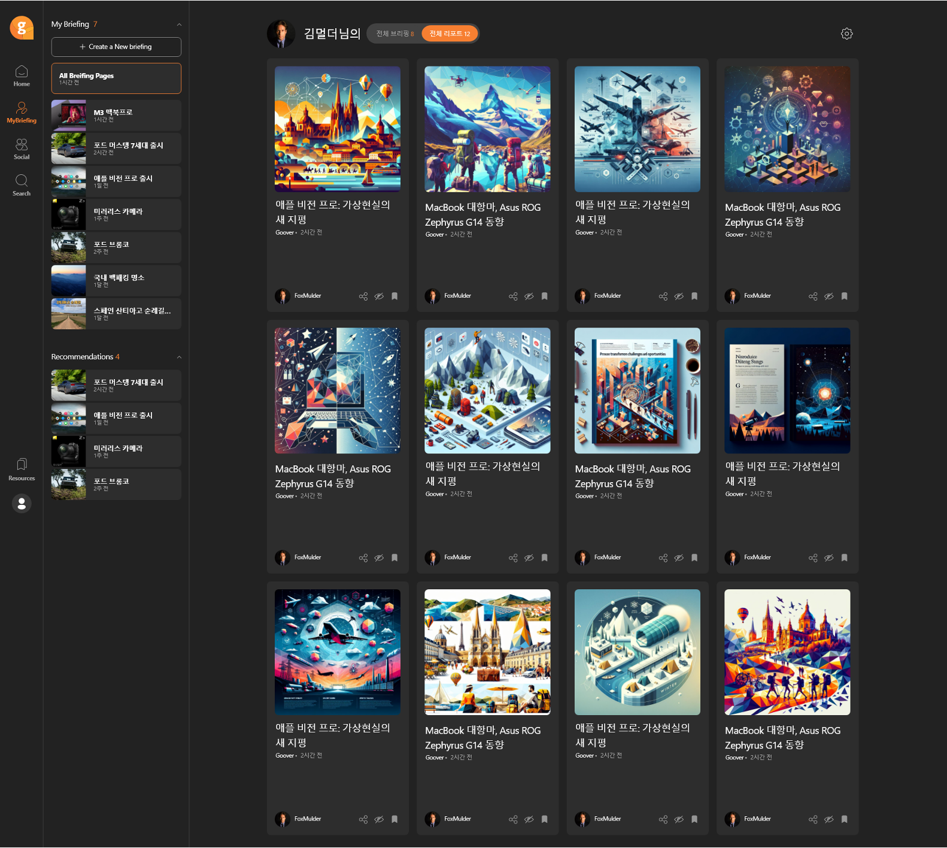Open the Home icon in sidebar
The height and width of the screenshot is (848, 947).
coord(22,75)
